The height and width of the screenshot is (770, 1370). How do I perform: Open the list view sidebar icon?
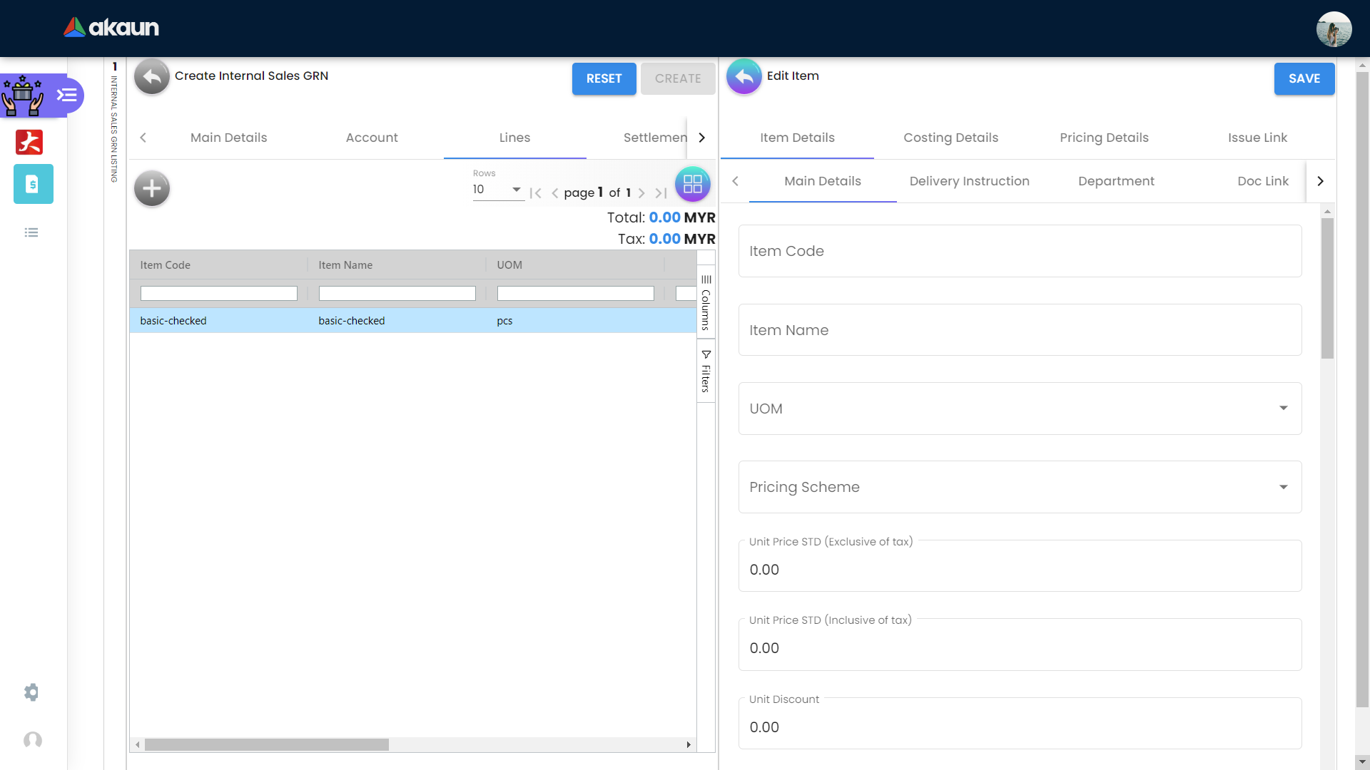point(31,232)
